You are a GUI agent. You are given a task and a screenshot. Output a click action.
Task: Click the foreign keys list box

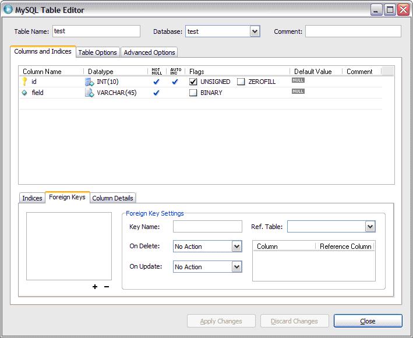pos(69,246)
